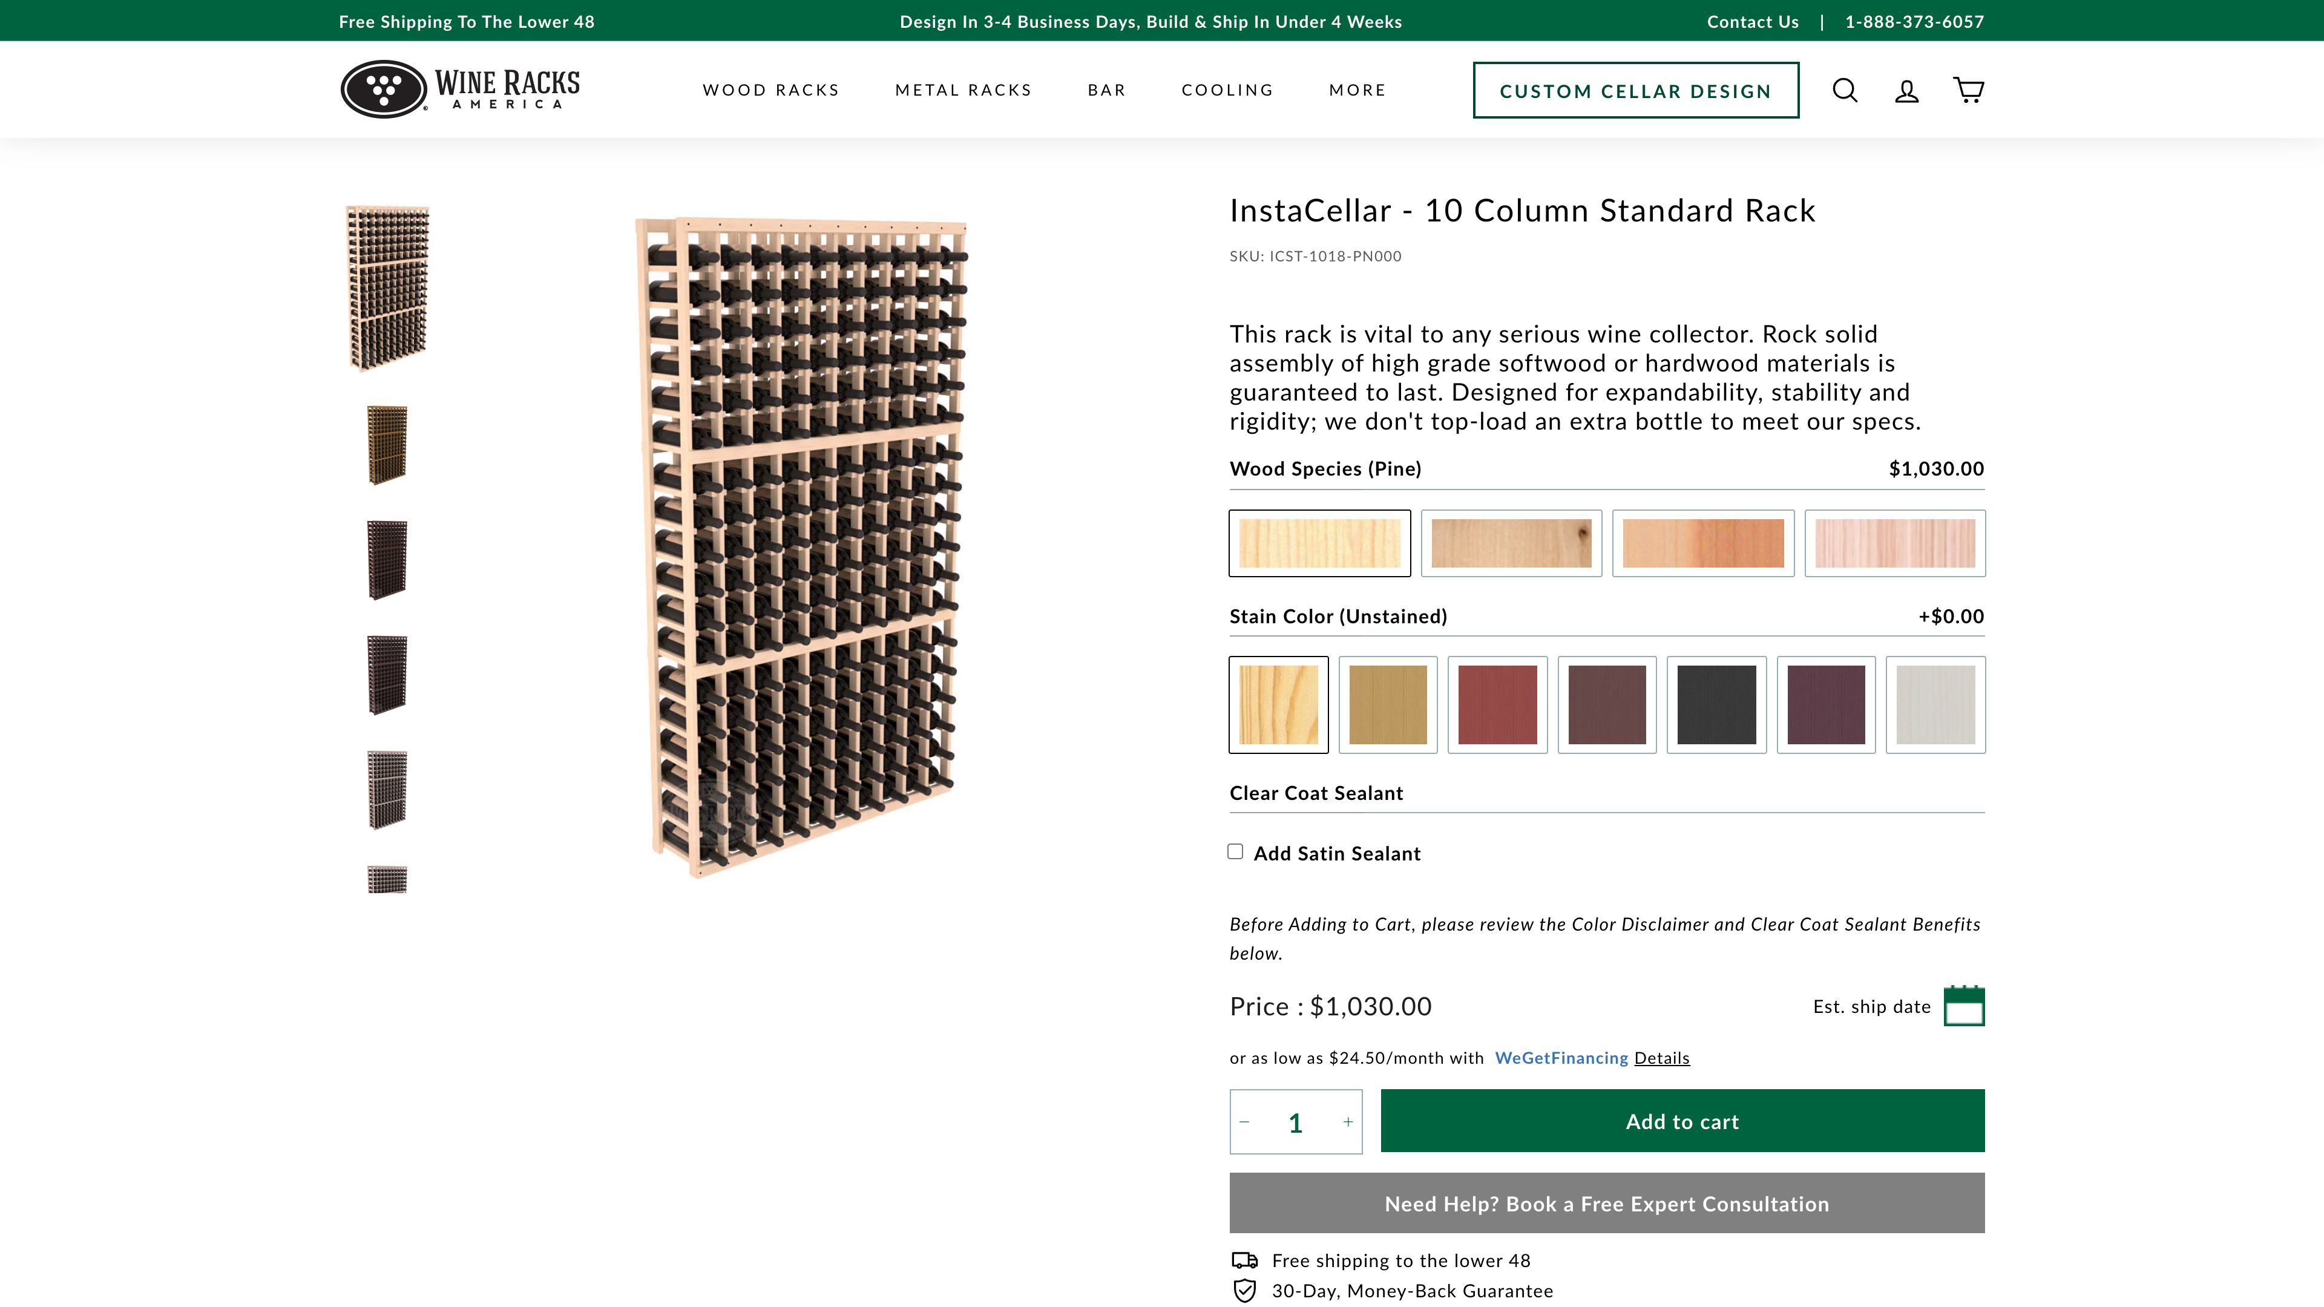Open the Cooling menu item
The width and height of the screenshot is (2324, 1307).
[x=1228, y=90]
